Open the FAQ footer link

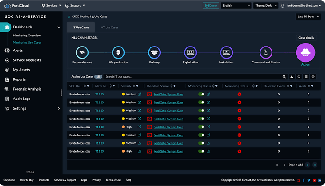tap(129, 180)
